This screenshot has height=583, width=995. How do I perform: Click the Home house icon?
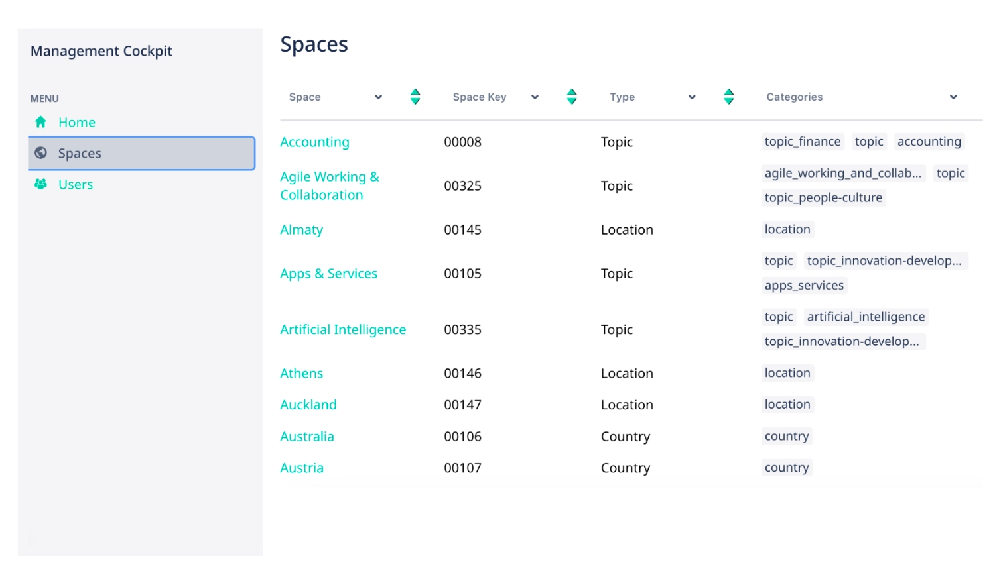[x=40, y=122]
